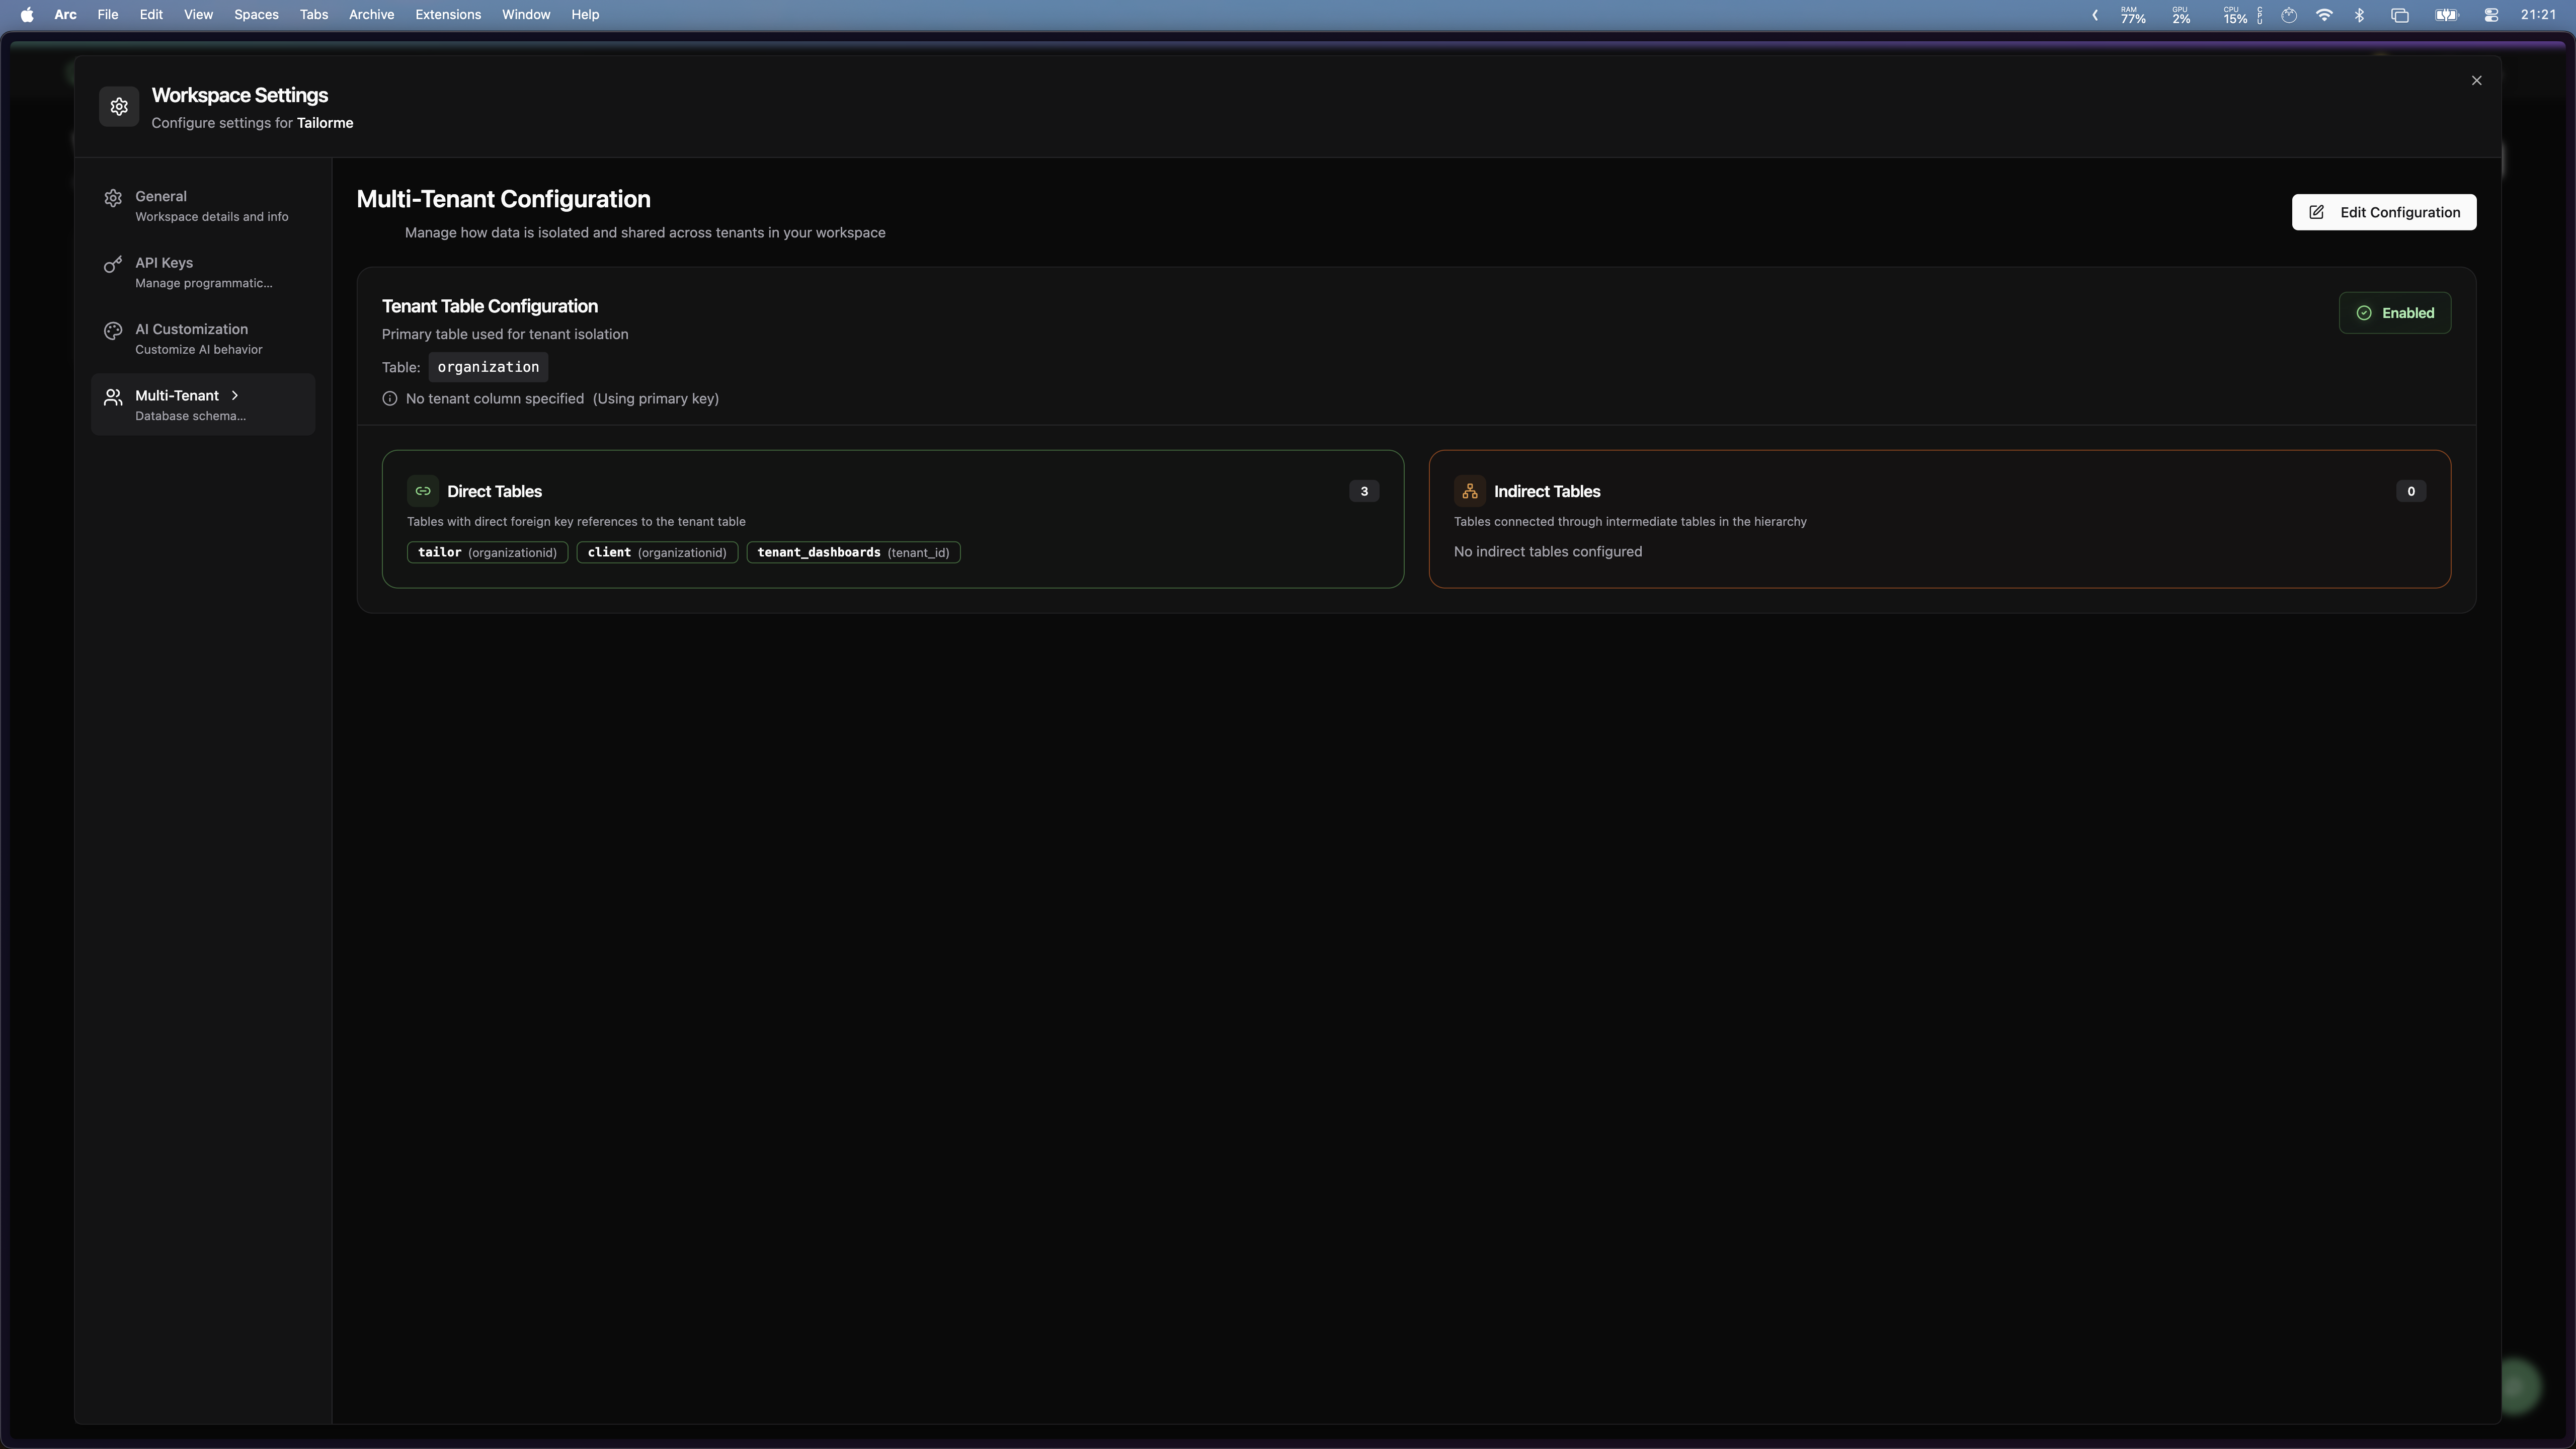Click the AI Customization palette icon
Image resolution: width=2576 pixels, height=1449 pixels.
112,331
